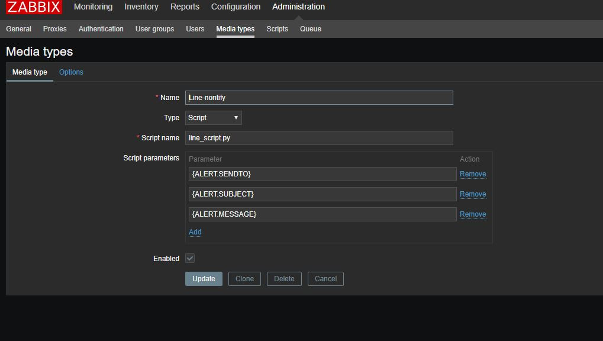Click the Zabbix logo
Screen dimensions: 603x341
pyautogui.click(x=34, y=7)
